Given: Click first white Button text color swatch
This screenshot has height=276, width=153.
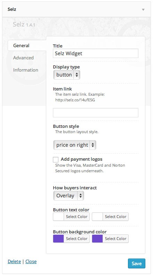Looking at the screenshot, I should tap(58, 217).
